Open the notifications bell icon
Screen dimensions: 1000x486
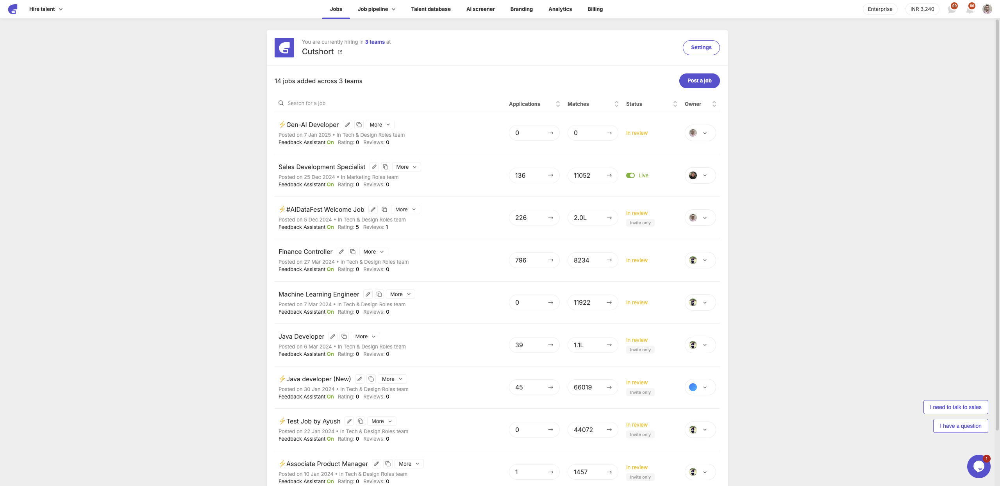(x=970, y=9)
